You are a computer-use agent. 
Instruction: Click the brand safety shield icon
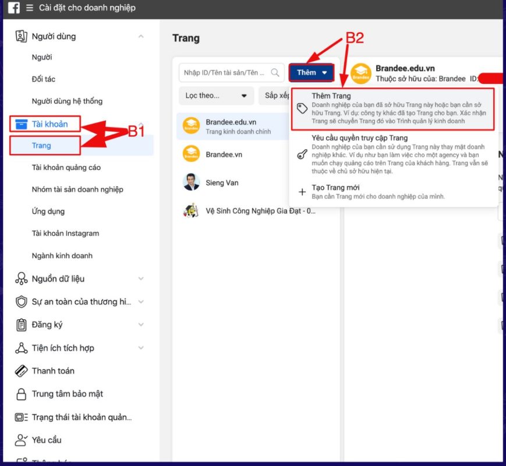[x=22, y=302]
